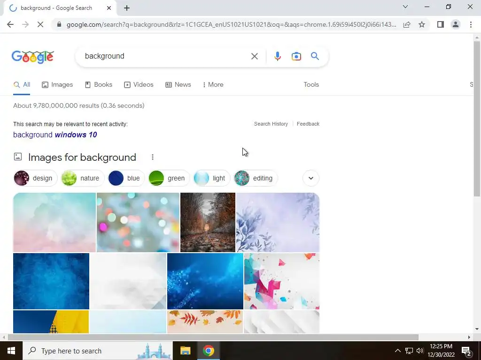Filter images by the light chip
This screenshot has width=481, height=360.
(x=212, y=178)
